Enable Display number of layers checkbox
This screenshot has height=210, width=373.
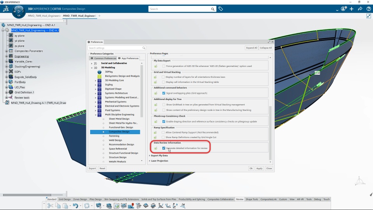[x=163, y=77]
